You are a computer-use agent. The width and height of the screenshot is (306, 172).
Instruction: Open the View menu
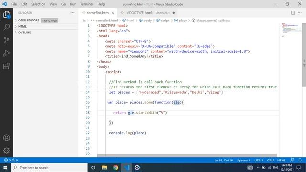pyautogui.click(x=53, y=4)
